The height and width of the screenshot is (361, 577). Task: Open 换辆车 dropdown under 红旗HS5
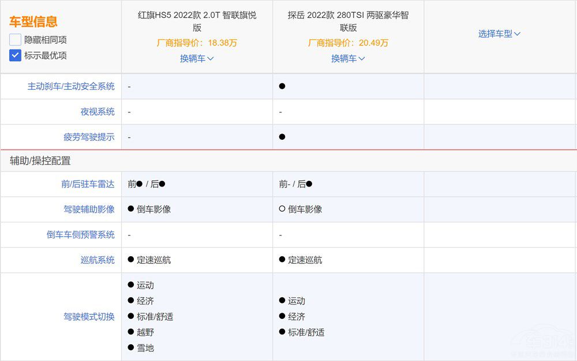pyautogui.click(x=197, y=58)
